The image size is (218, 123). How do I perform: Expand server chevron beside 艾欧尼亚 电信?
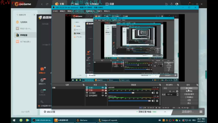[x=165, y=112]
